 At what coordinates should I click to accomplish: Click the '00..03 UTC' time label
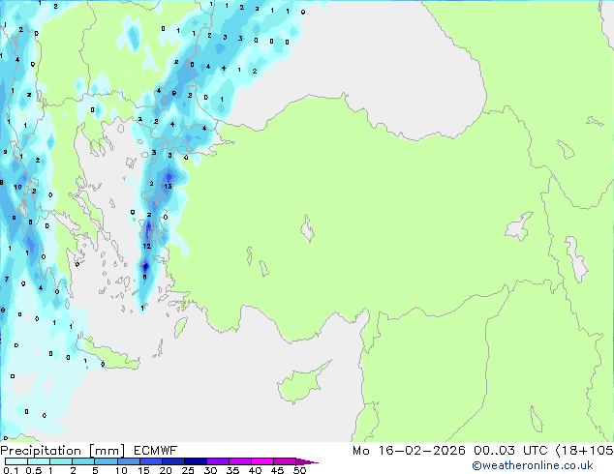pyautogui.click(x=510, y=451)
